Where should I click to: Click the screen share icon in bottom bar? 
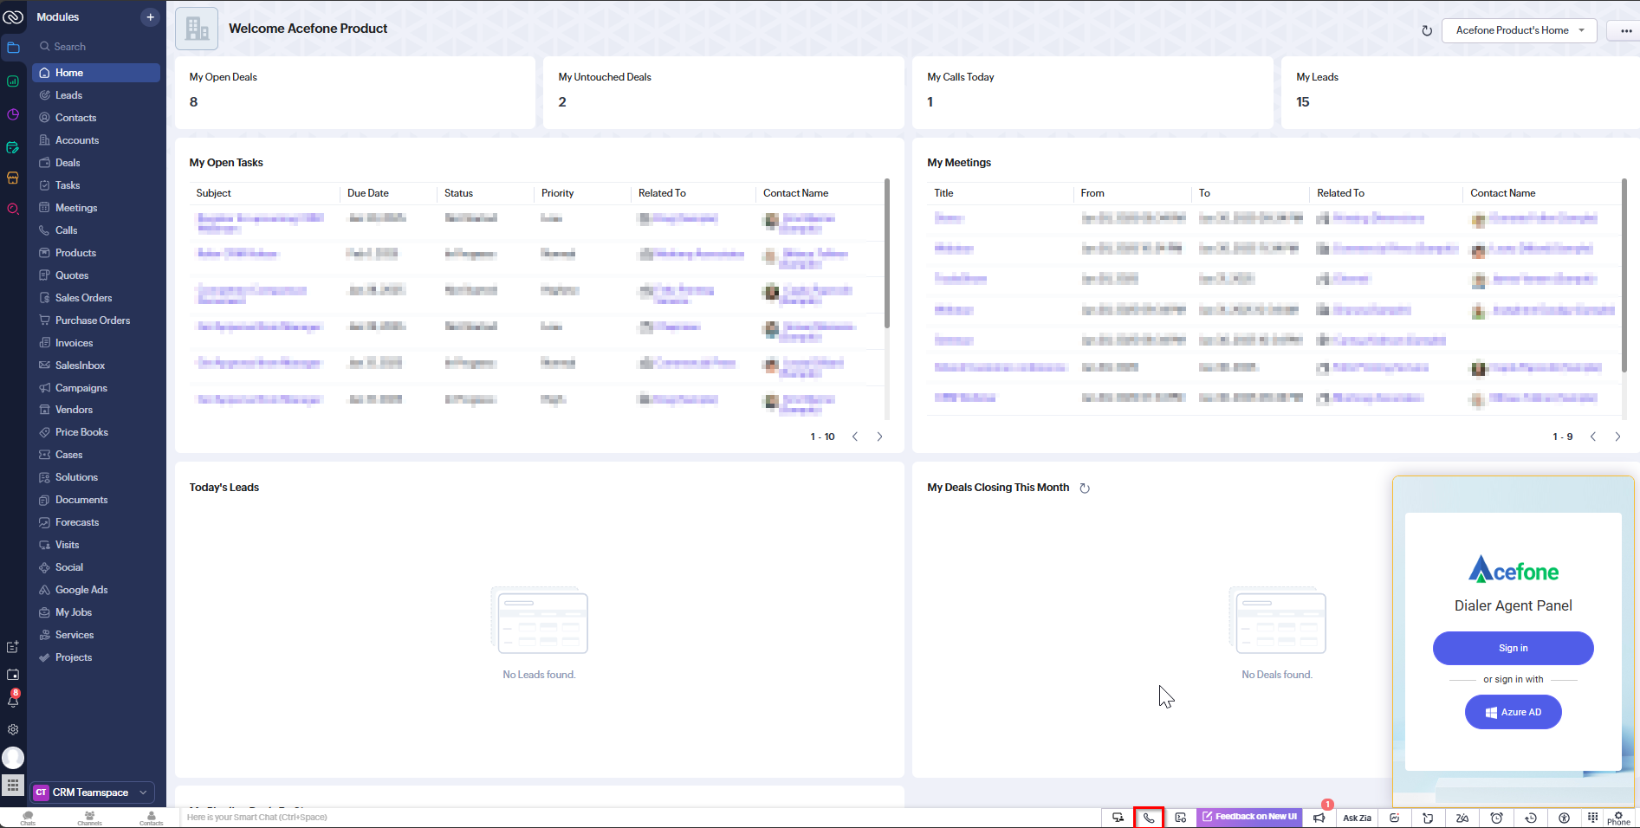click(x=1118, y=818)
